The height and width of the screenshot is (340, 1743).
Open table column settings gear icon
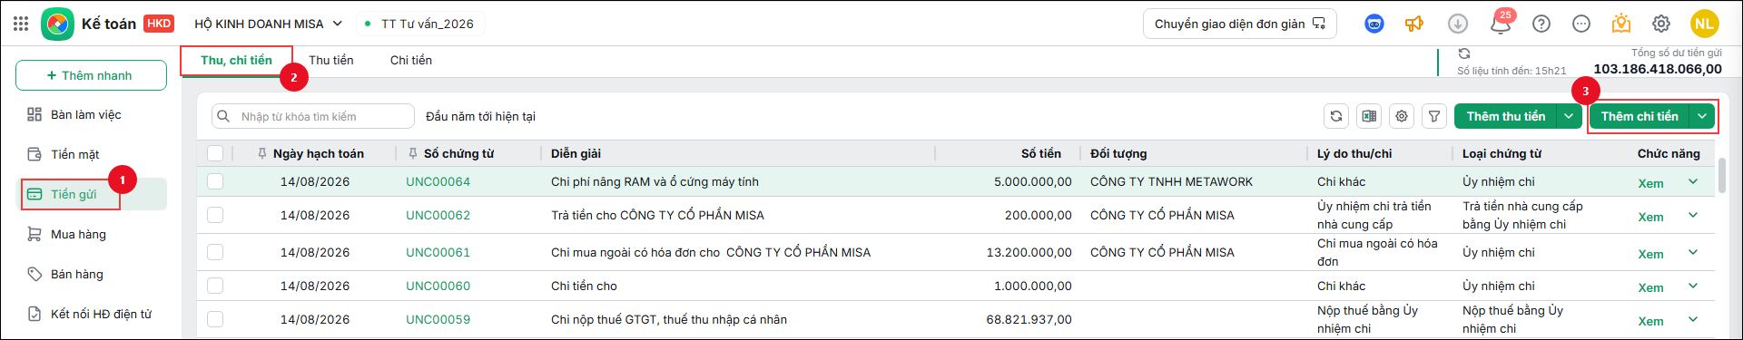pyautogui.click(x=1402, y=116)
